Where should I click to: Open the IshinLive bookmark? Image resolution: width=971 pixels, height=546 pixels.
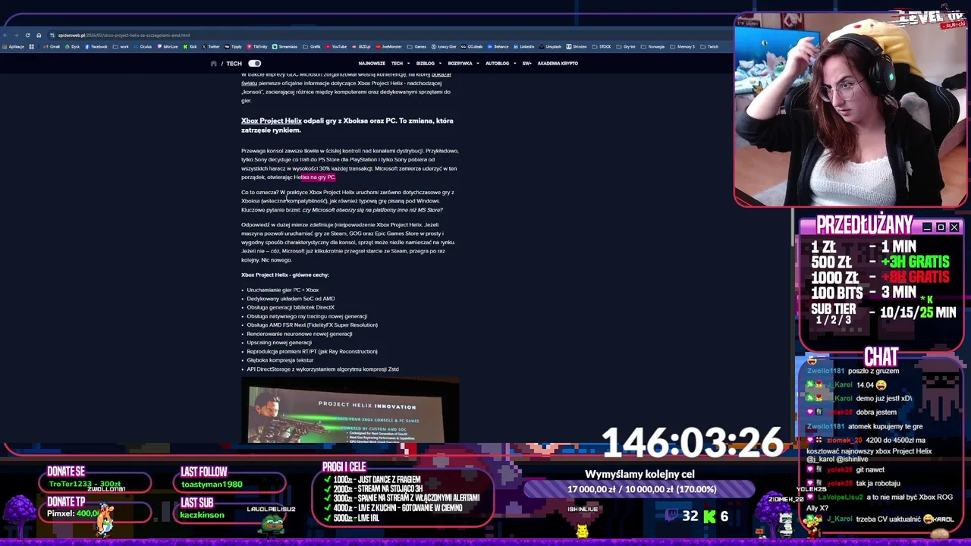pos(168,46)
